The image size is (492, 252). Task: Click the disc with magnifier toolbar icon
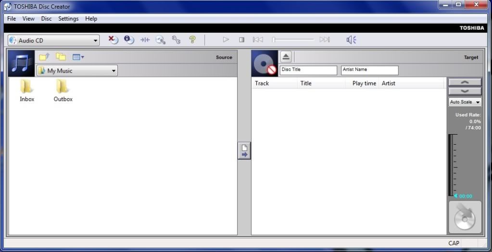161,40
